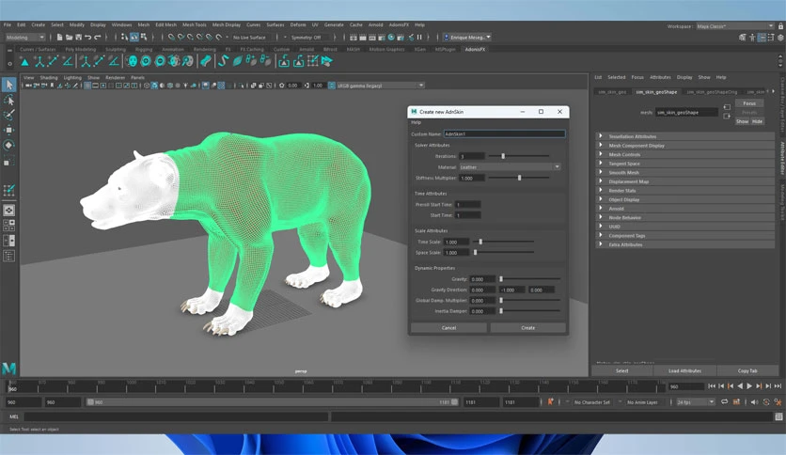Click Cancel button in AdnSkin dialog

tap(448, 328)
